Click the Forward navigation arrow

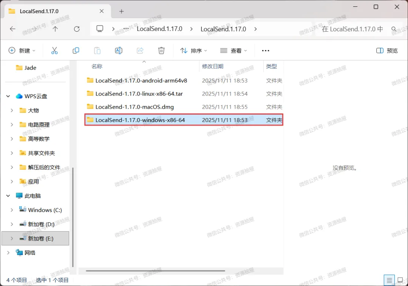click(x=34, y=29)
